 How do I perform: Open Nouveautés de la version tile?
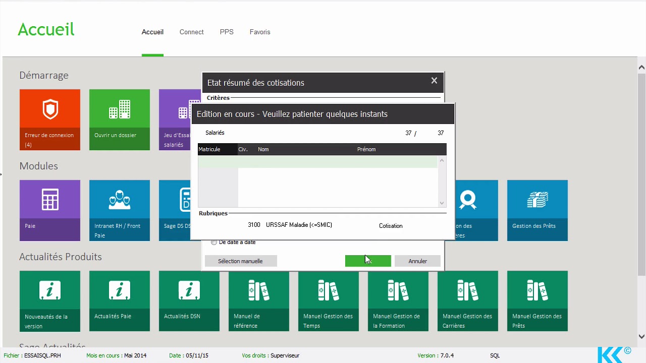coord(49,301)
